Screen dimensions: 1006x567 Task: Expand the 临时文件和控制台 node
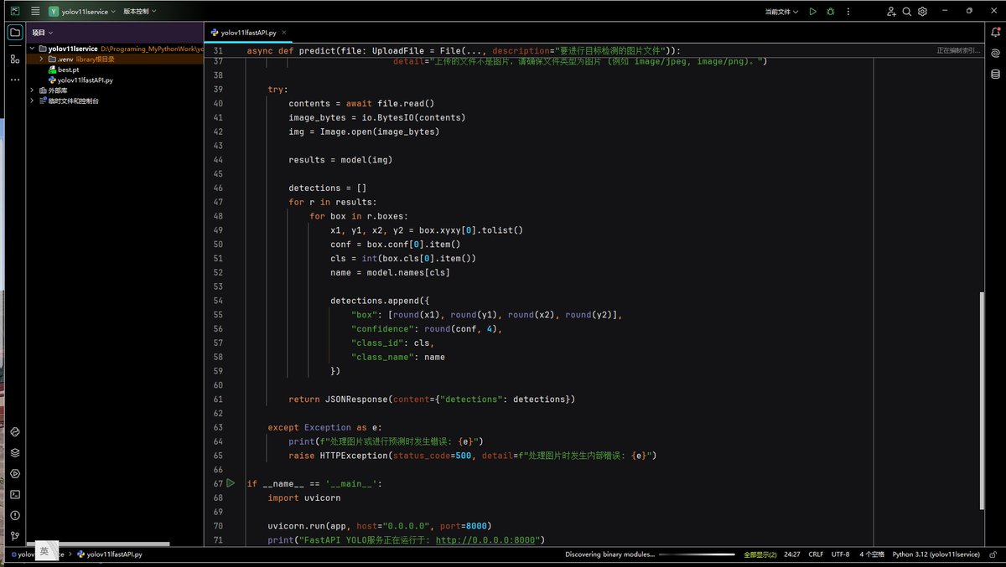coord(34,101)
